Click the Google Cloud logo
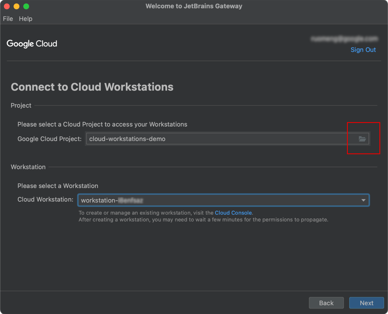The width and height of the screenshot is (388, 314). [32, 44]
